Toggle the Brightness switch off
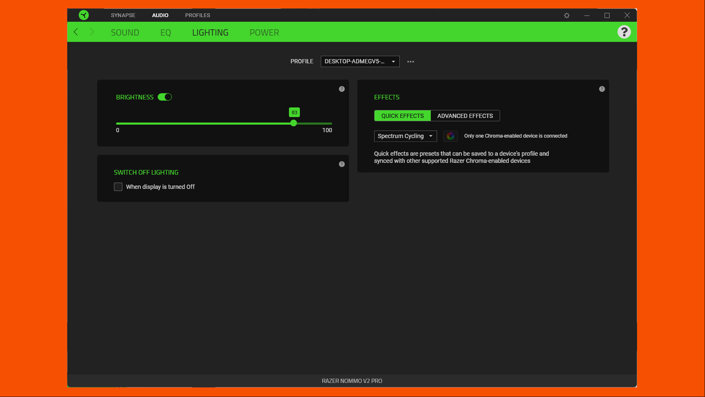This screenshot has width=705, height=397. (165, 97)
